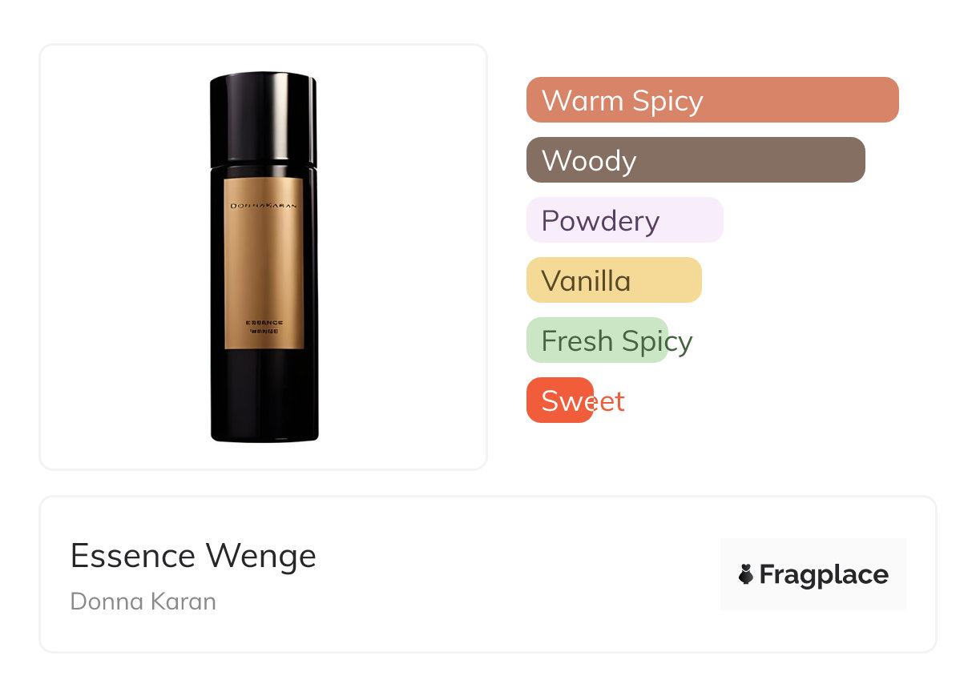Click the gold label on the bottle
Image resolution: width=976 pixels, height=692 pixels.
click(264, 264)
